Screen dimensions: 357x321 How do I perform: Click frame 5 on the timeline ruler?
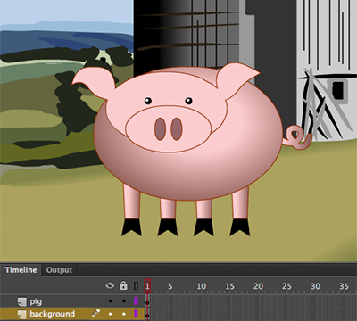click(x=170, y=286)
